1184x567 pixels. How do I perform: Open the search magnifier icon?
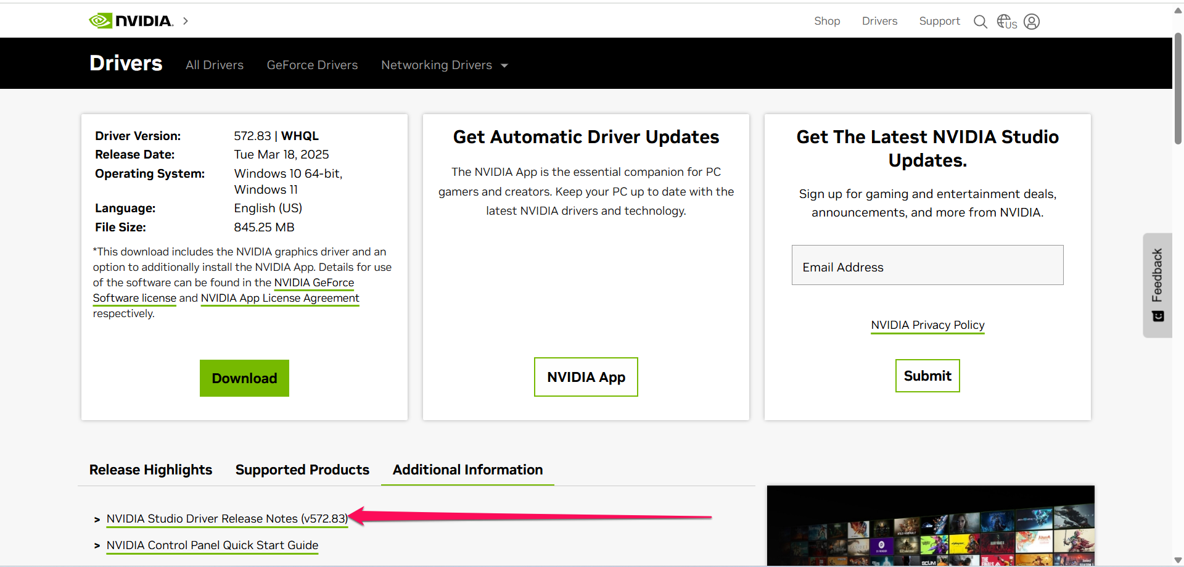pos(980,22)
